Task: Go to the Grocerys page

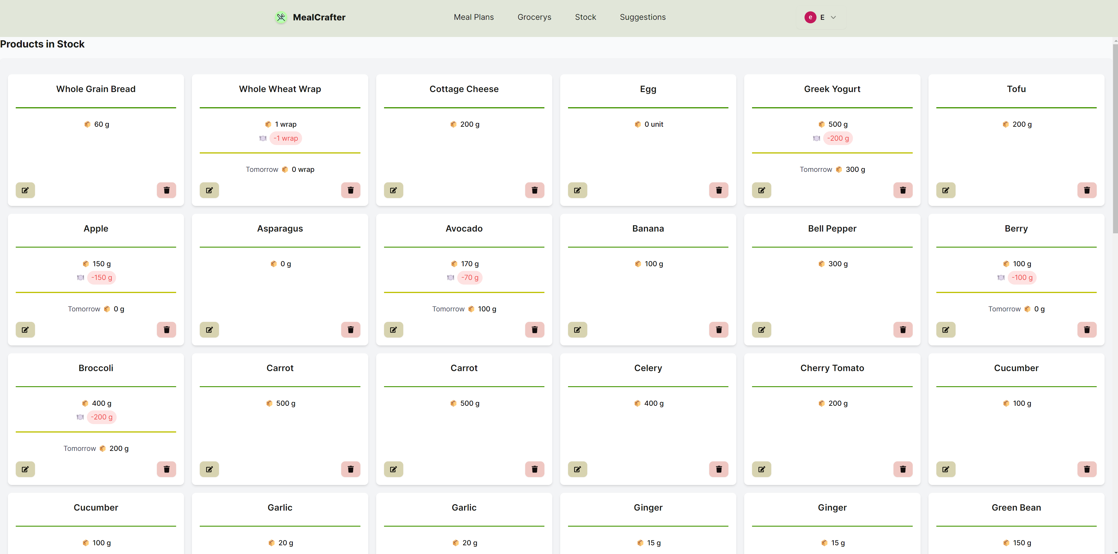Action: pos(534,17)
